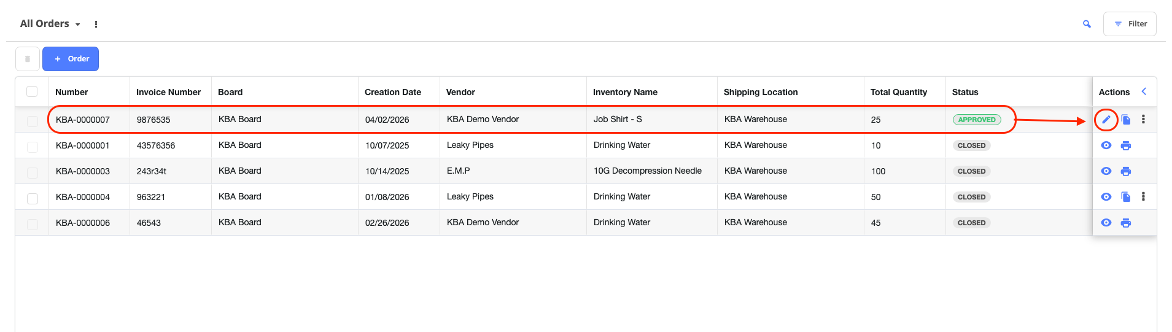
Task: Click total quantity 100
Action: click(x=879, y=171)
